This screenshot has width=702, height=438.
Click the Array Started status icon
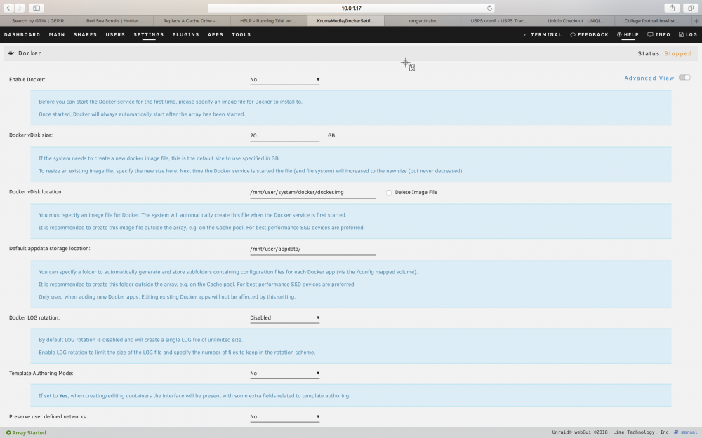tap(8, 432)
